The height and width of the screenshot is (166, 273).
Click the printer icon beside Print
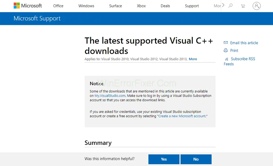coord(226,50)
